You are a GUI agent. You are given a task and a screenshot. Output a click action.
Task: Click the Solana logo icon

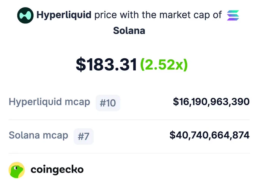233,15
